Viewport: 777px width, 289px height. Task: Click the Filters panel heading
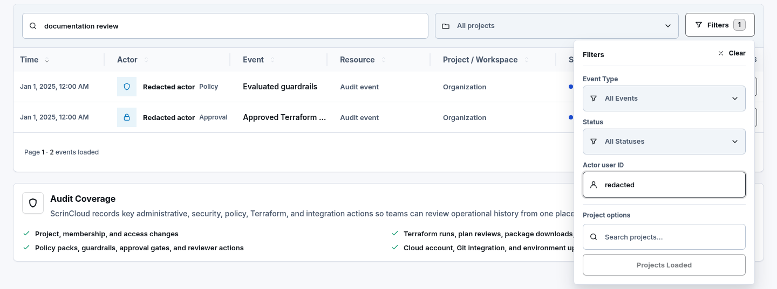pyautogui.click(x=594, y=55)
